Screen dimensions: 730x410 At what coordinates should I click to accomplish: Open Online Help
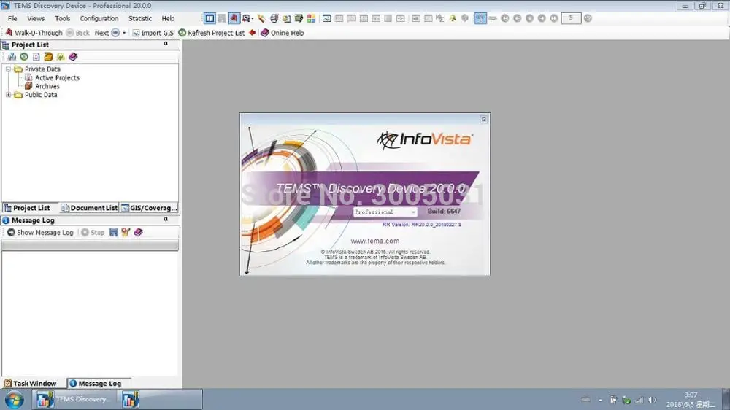coord(282,33)
